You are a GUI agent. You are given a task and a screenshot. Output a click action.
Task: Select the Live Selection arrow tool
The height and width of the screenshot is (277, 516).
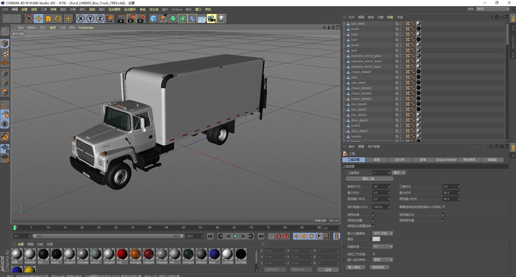click(29, 19)
